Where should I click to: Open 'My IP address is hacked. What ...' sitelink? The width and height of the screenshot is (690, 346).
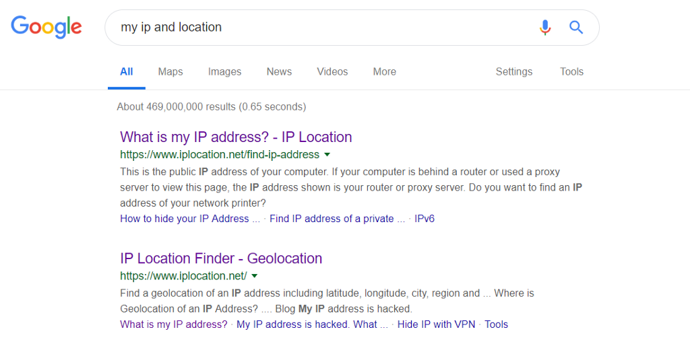coord(312,324)
